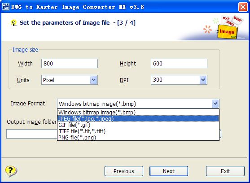Image resolution: width=250 pixels, height=183 pixels.
Task: Select TIFF file(*.tif,*.tiff) option
Action: [x=138, y=131]
